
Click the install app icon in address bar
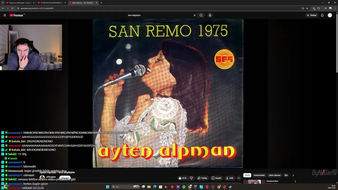pyautogui.click(x=303, y=8)
